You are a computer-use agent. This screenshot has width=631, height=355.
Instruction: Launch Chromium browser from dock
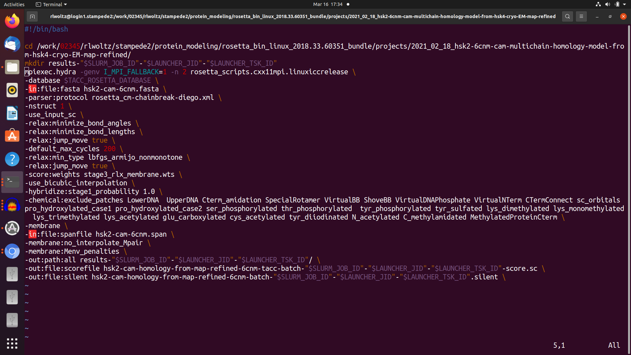coord(12,251)
